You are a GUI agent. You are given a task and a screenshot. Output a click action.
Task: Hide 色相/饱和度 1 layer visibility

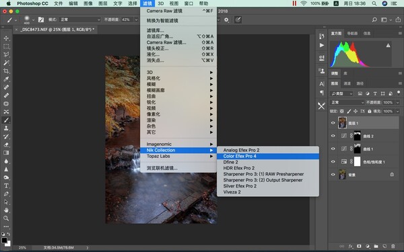pyautogui.click(x=333, y=161)
